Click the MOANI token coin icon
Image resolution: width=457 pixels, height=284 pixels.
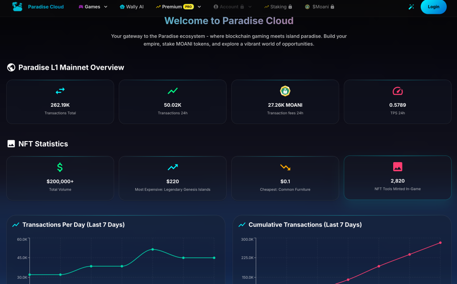(x=285, y=91)
